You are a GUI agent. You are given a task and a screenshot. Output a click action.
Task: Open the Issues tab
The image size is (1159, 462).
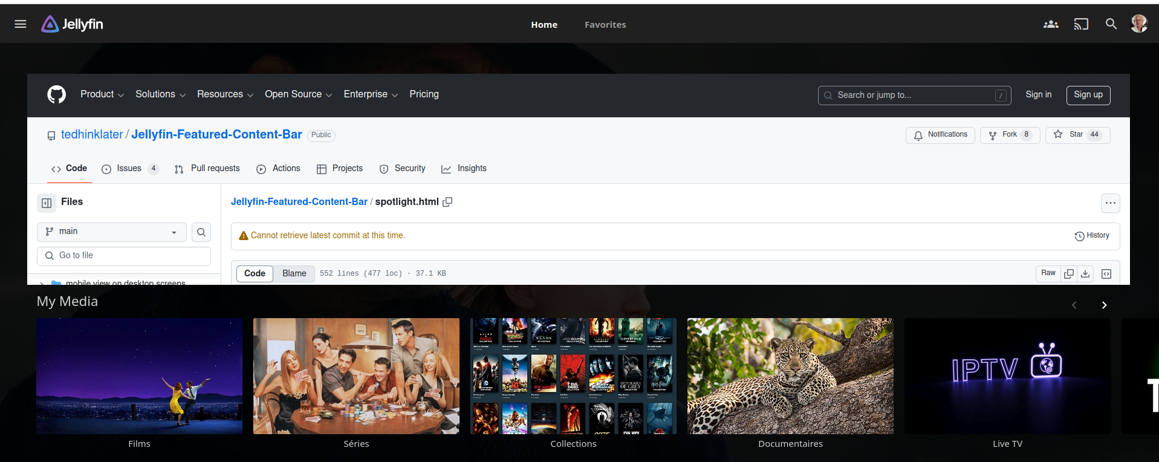[130, 169]
